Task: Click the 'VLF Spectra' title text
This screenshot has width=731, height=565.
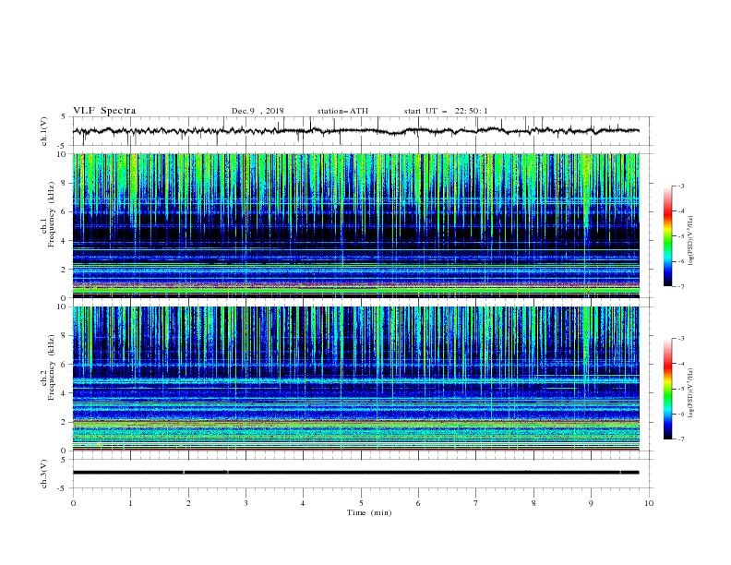Action: 104,111
